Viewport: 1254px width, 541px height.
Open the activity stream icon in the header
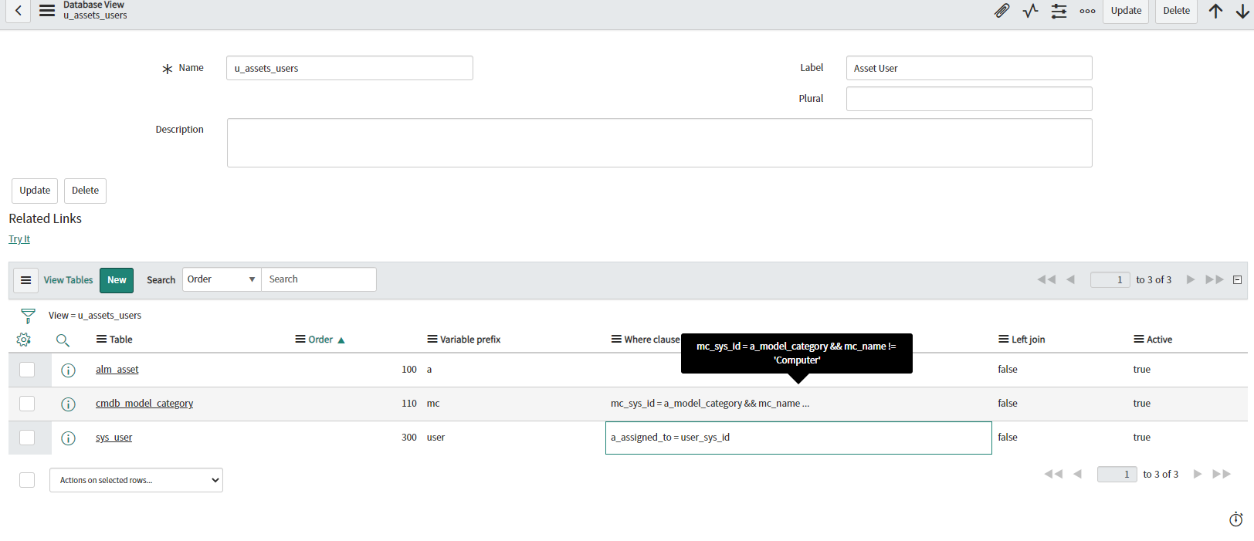point(1030,11)
